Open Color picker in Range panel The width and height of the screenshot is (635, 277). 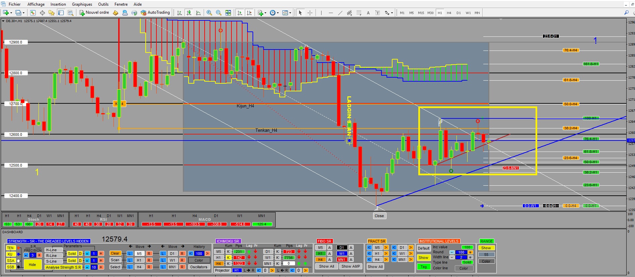click(x=486, y=261)
